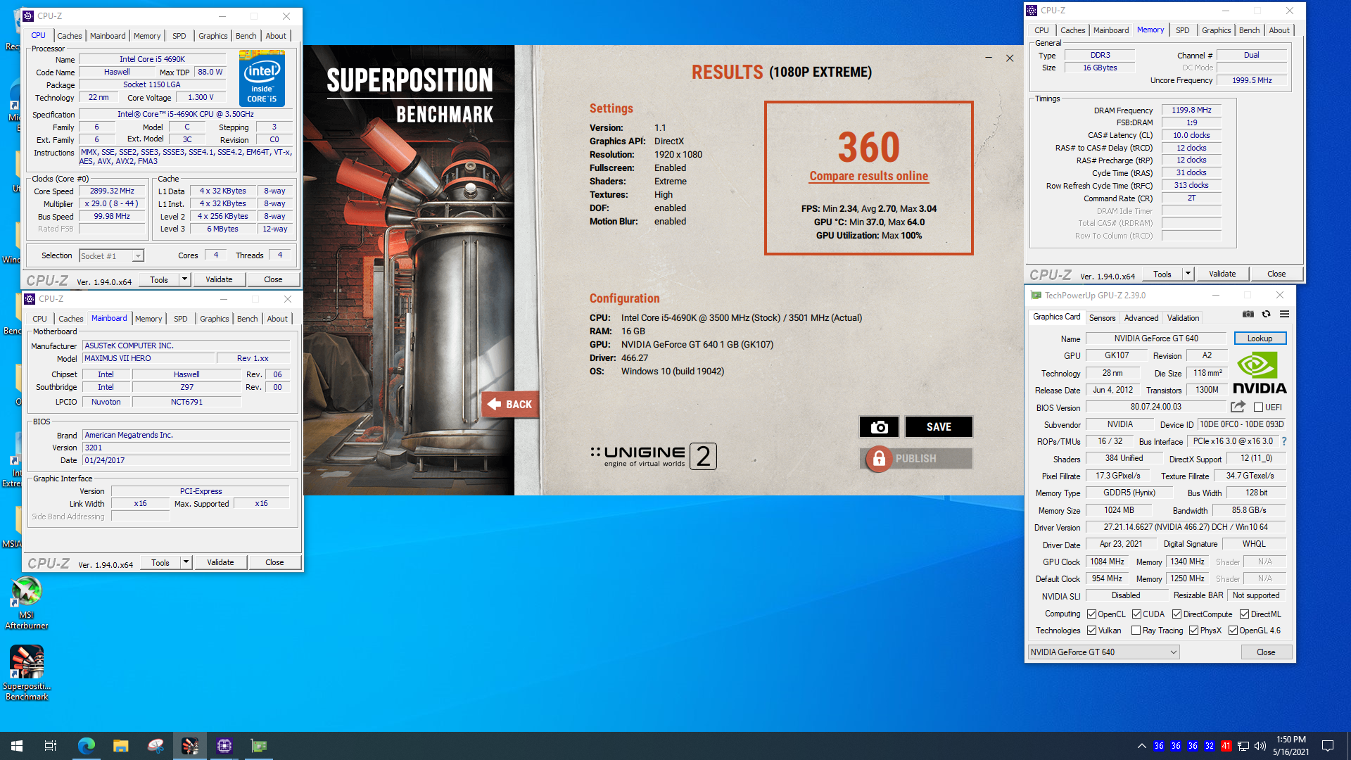This screenshot has width=1351, height=760.
Task: Switch to Caches tab in top-left CPU-Z
Action: click(69, 36)
